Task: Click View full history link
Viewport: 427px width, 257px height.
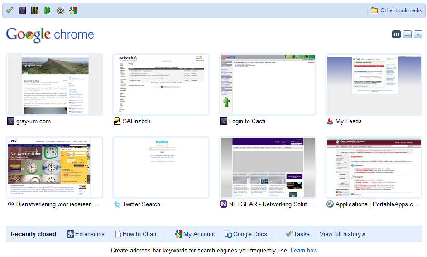Action: pos(342,234)
